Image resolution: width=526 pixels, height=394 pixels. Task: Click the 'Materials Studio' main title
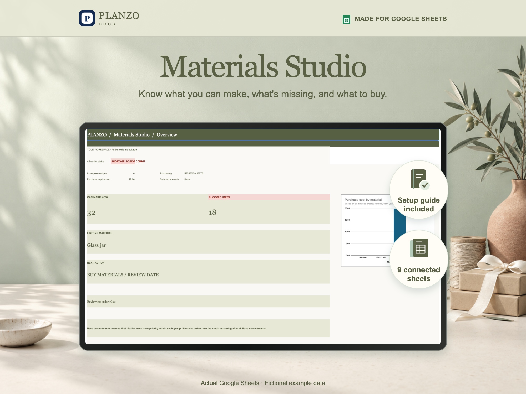tap(263, 66)
